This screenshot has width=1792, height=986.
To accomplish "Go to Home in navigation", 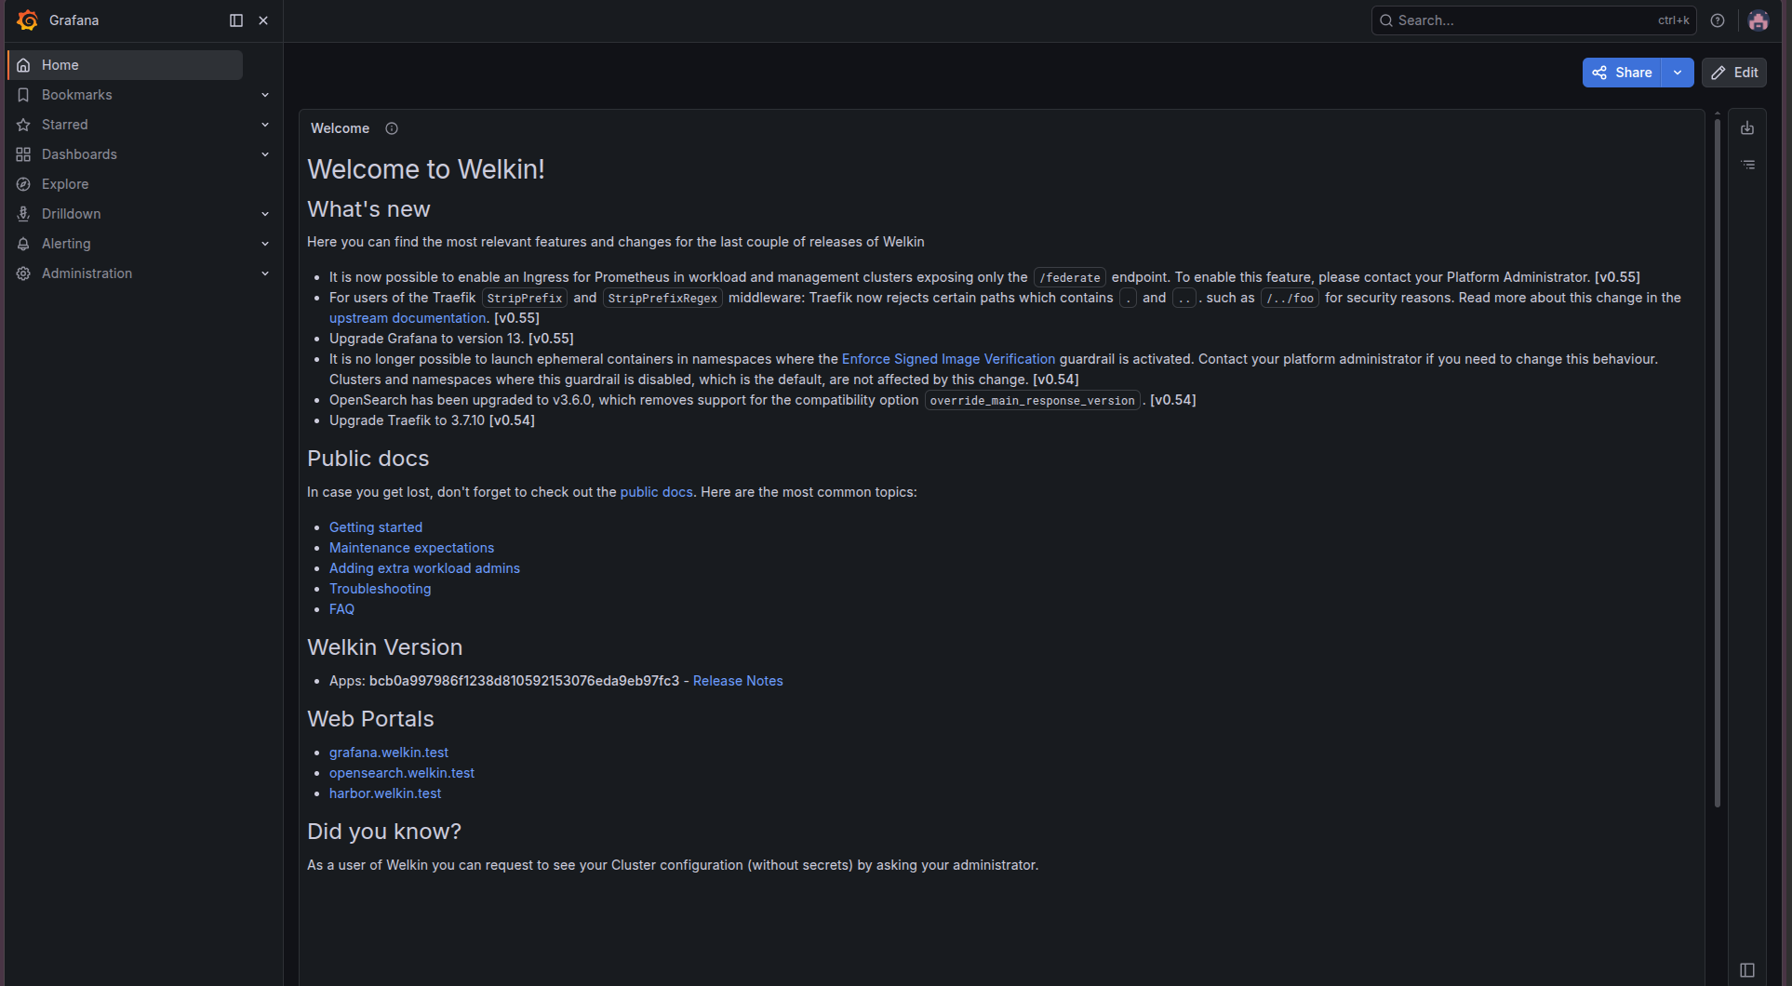I will (126, 65).
